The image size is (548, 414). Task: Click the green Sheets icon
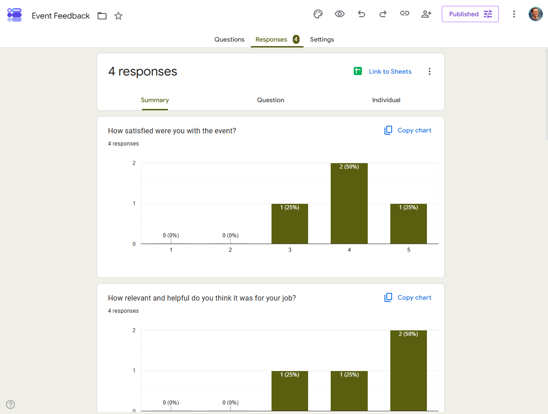coord(358,71)
